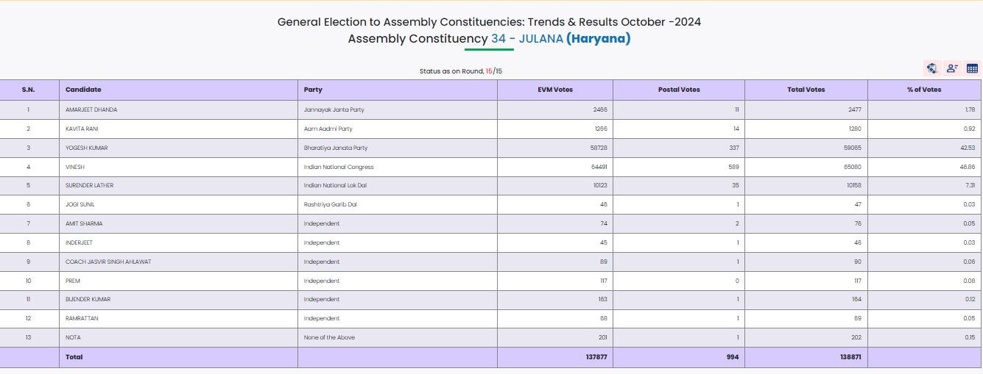The image size is (983, 374).
Task: Click the Indian National Lok Dal cell
Action: coord(335,186)
